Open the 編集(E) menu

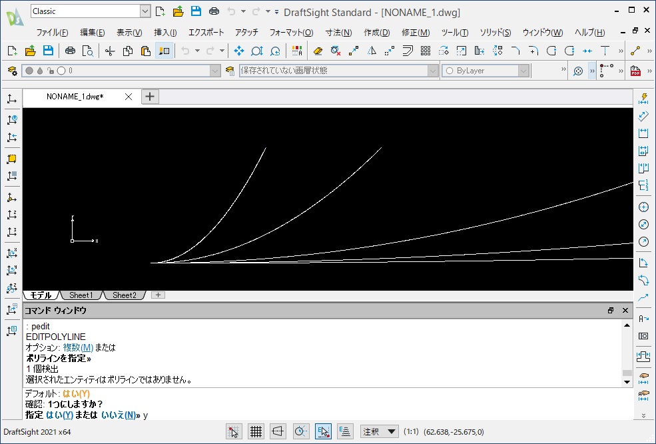93,32
